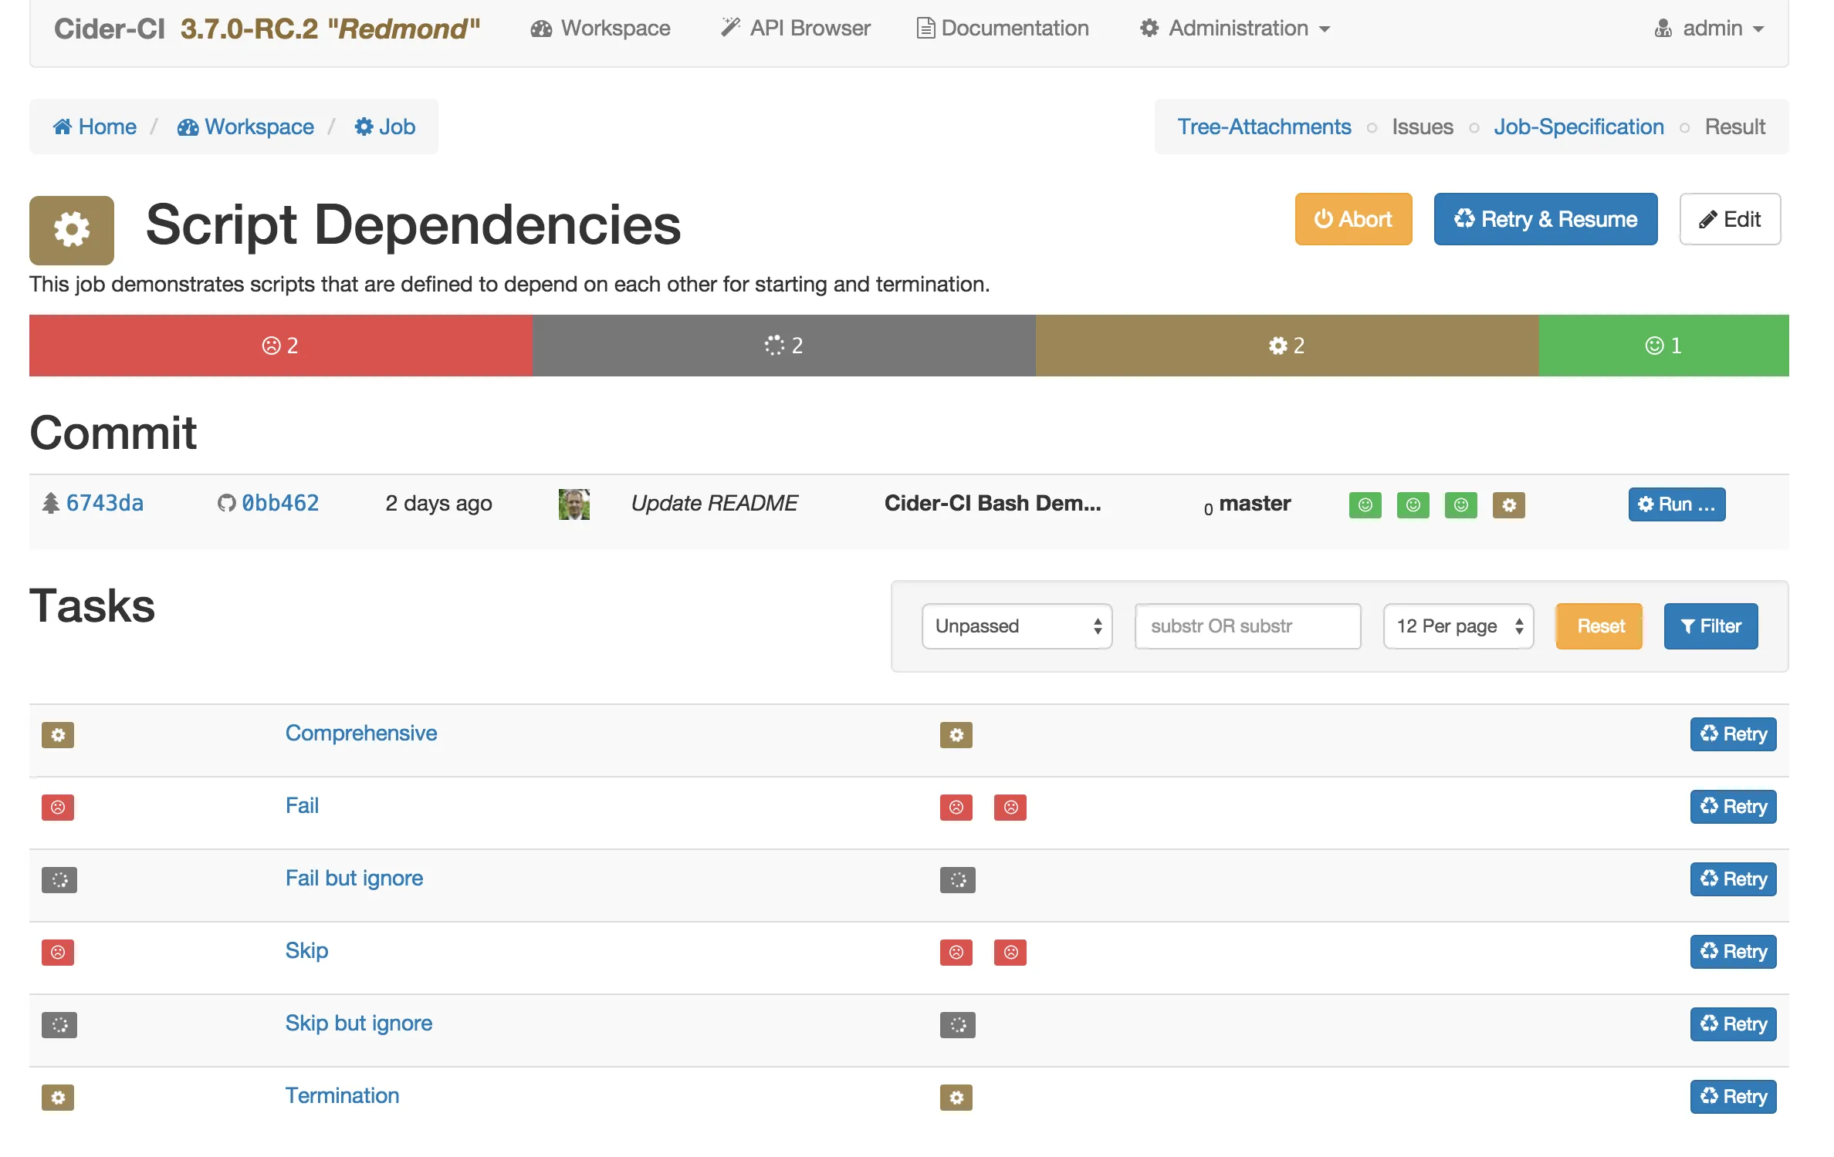Viewport: 1834px width, 1157px height.
Task: Click the first green passed smiley in commit row
Action: (1365, 505)
